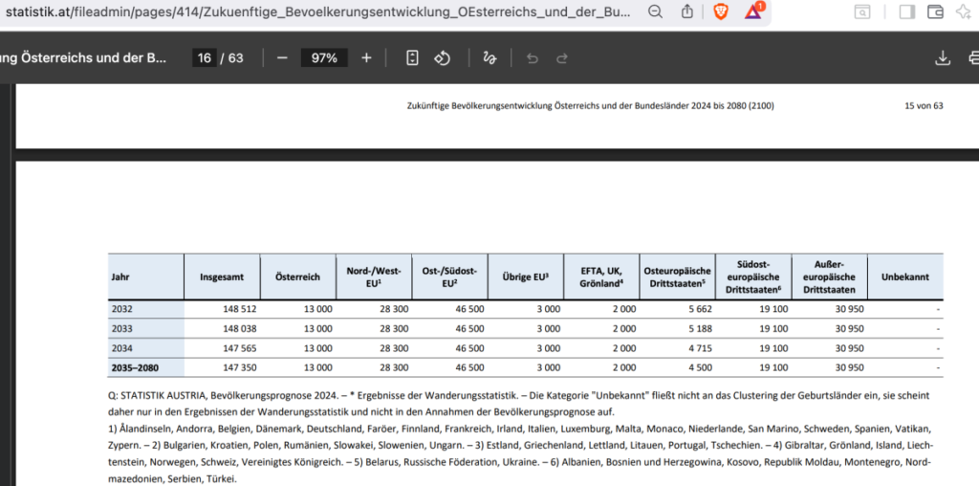Click the zoom in plus button

366,57
